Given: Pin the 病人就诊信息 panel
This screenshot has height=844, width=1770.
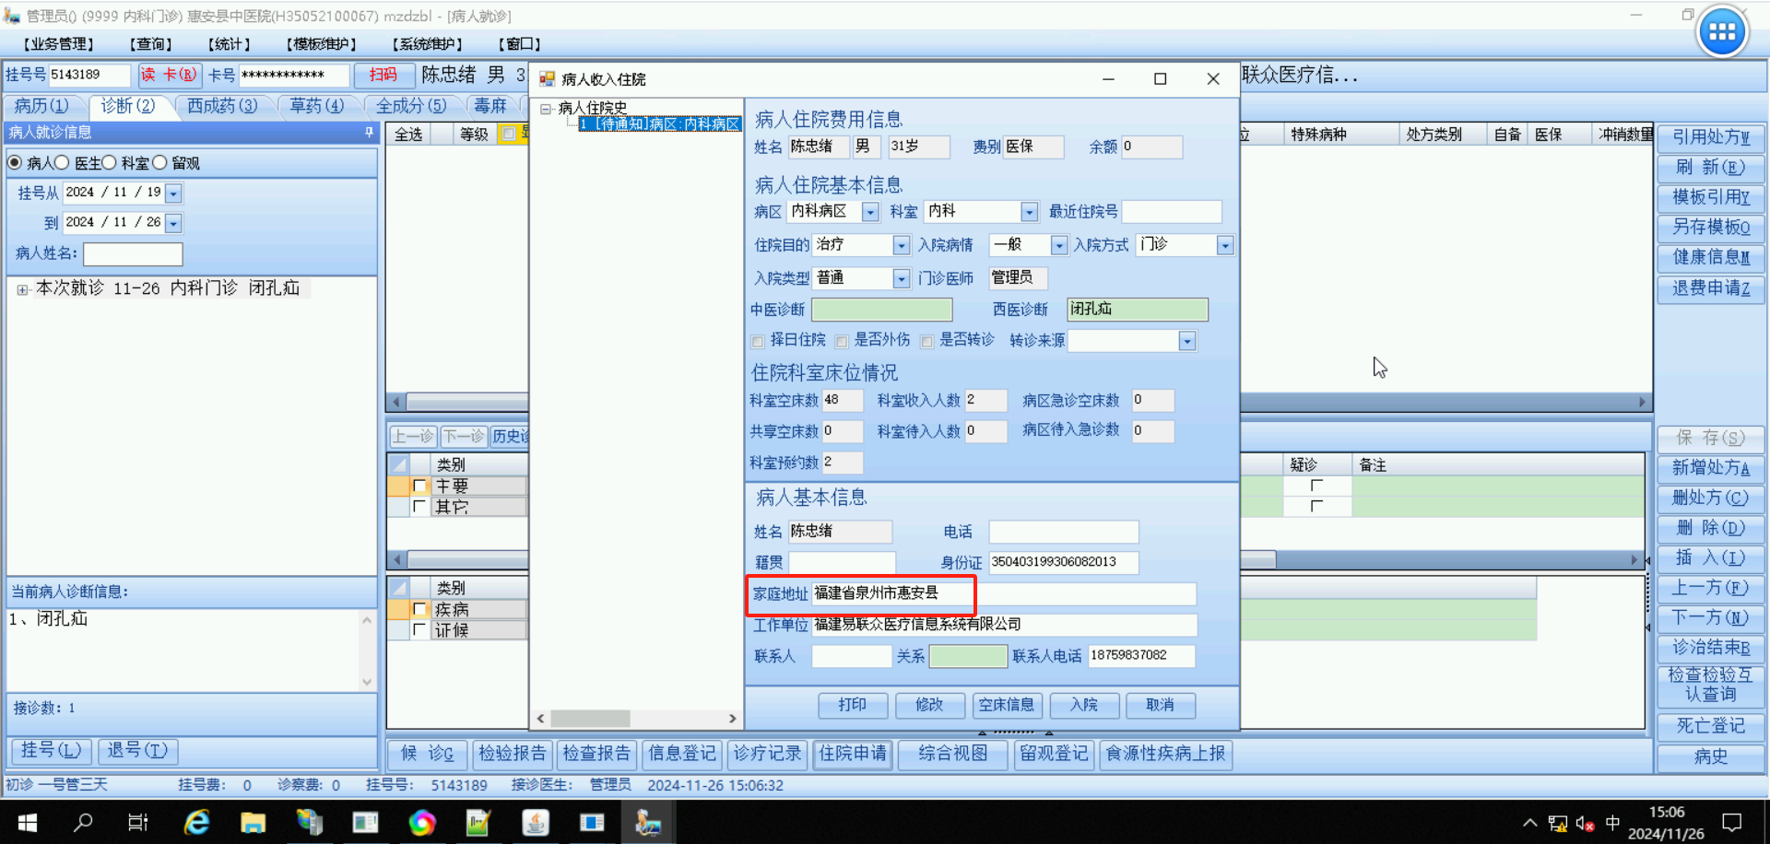Looking at the screenshot, I should [x=369, y=133].
